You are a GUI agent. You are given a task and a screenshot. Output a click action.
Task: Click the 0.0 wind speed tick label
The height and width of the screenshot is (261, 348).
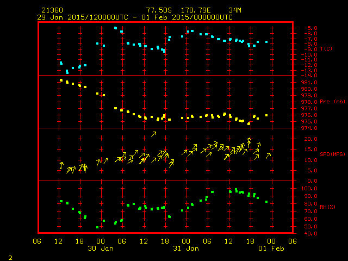312,181
